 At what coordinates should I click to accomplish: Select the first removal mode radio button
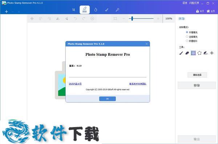pyautogui.click(x=187, y=32)
